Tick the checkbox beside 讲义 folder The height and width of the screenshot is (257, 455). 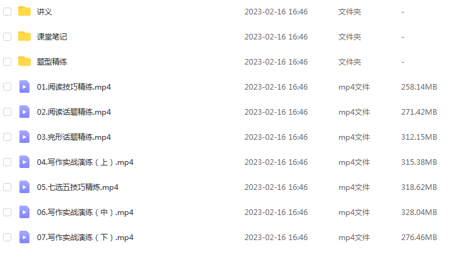tap(8, 12)
